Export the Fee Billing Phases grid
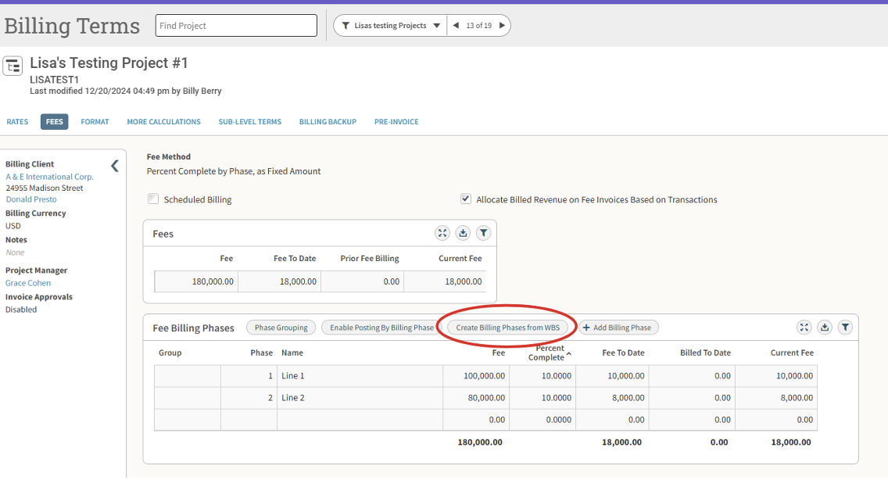888x480 pixels. pos(825,327)
